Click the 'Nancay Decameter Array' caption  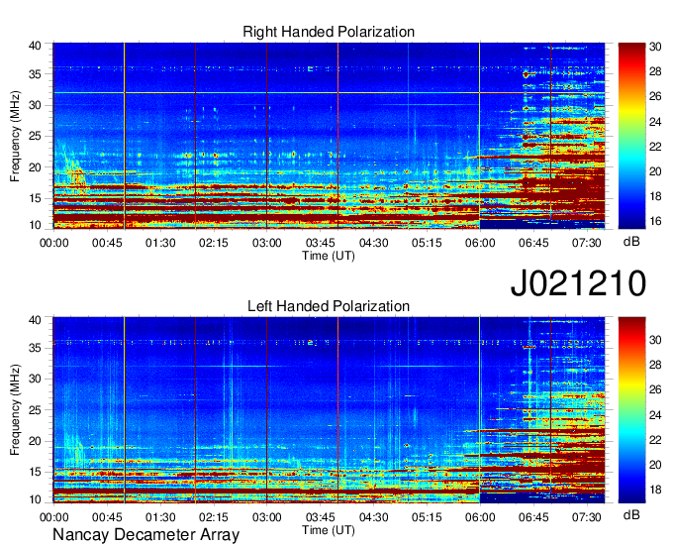[145, 535]
